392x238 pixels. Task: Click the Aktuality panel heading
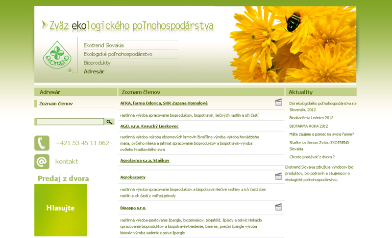coord(300,92)
